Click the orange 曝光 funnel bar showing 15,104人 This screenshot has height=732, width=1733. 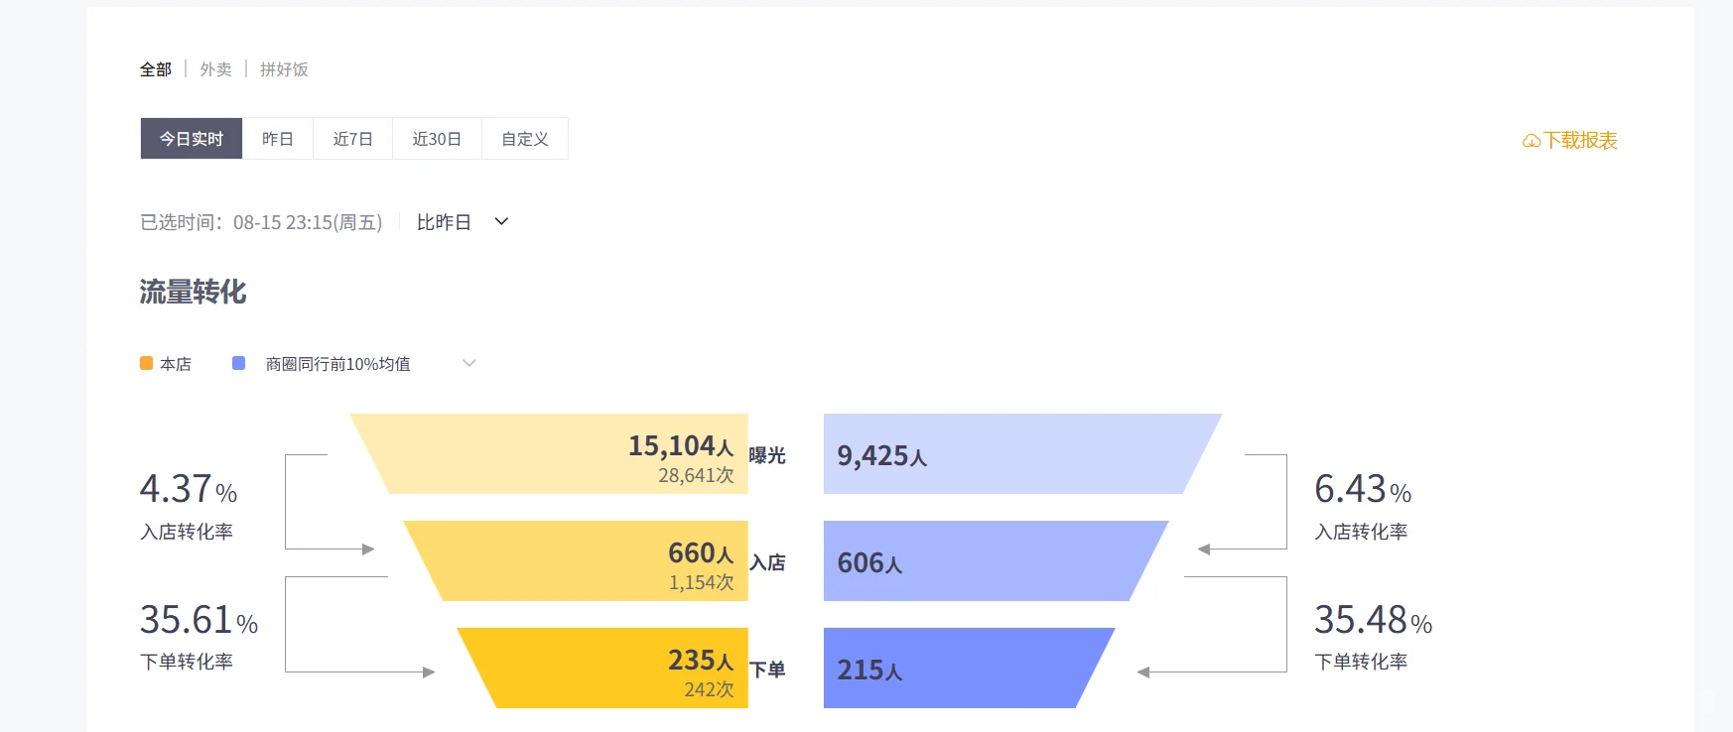[556, 454]
